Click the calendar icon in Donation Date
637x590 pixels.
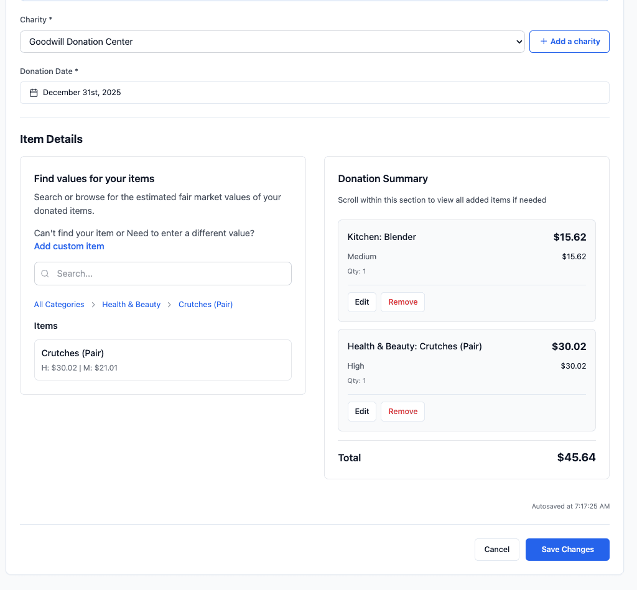(34, 93)
